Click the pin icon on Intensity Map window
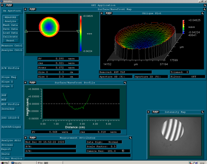The image size is (207, 164). tap(202, 112)
